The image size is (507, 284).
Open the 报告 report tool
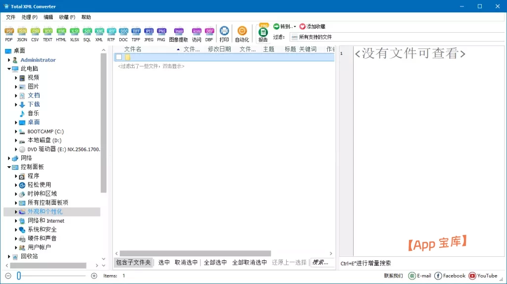point(263,33)
